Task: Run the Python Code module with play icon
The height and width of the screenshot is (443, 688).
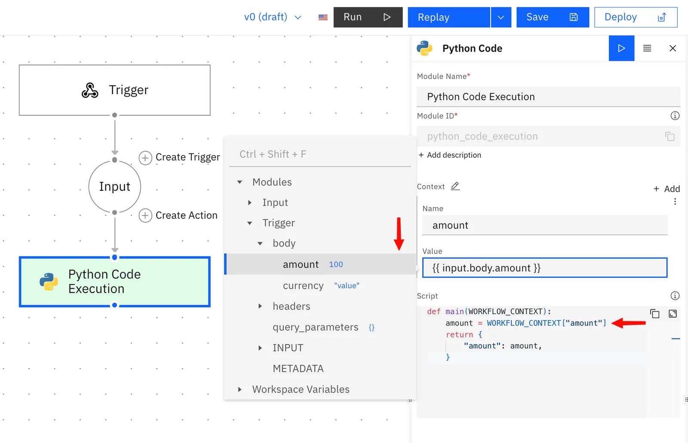Action: (x=621, y=48)
